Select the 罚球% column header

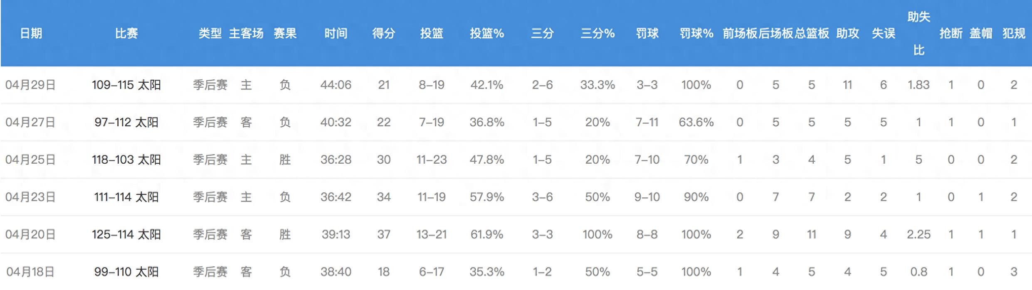(696, 33)
